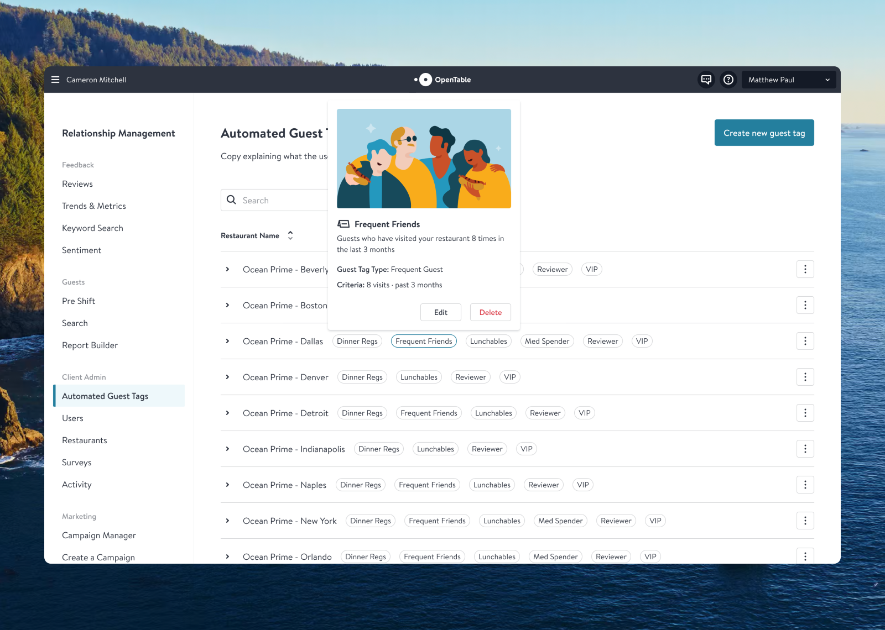Focus the Search restaurants input field
This screenshot has height=630, width=885.
[x=275, y=200]
